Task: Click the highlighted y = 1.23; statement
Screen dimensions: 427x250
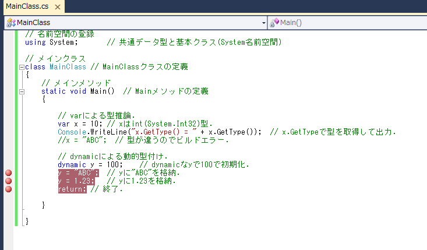Action: pyautogui.click(x=76, y=181)
